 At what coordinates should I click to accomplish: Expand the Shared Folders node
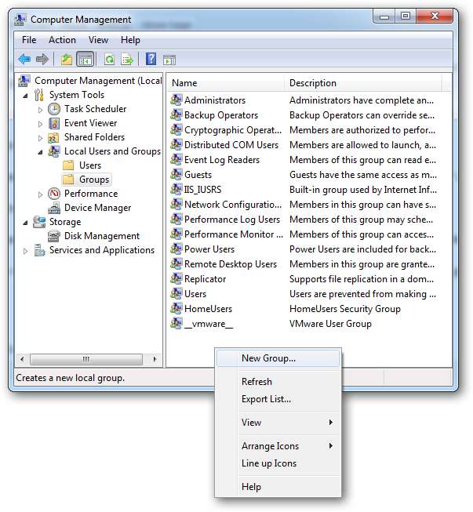coord(40,138)
